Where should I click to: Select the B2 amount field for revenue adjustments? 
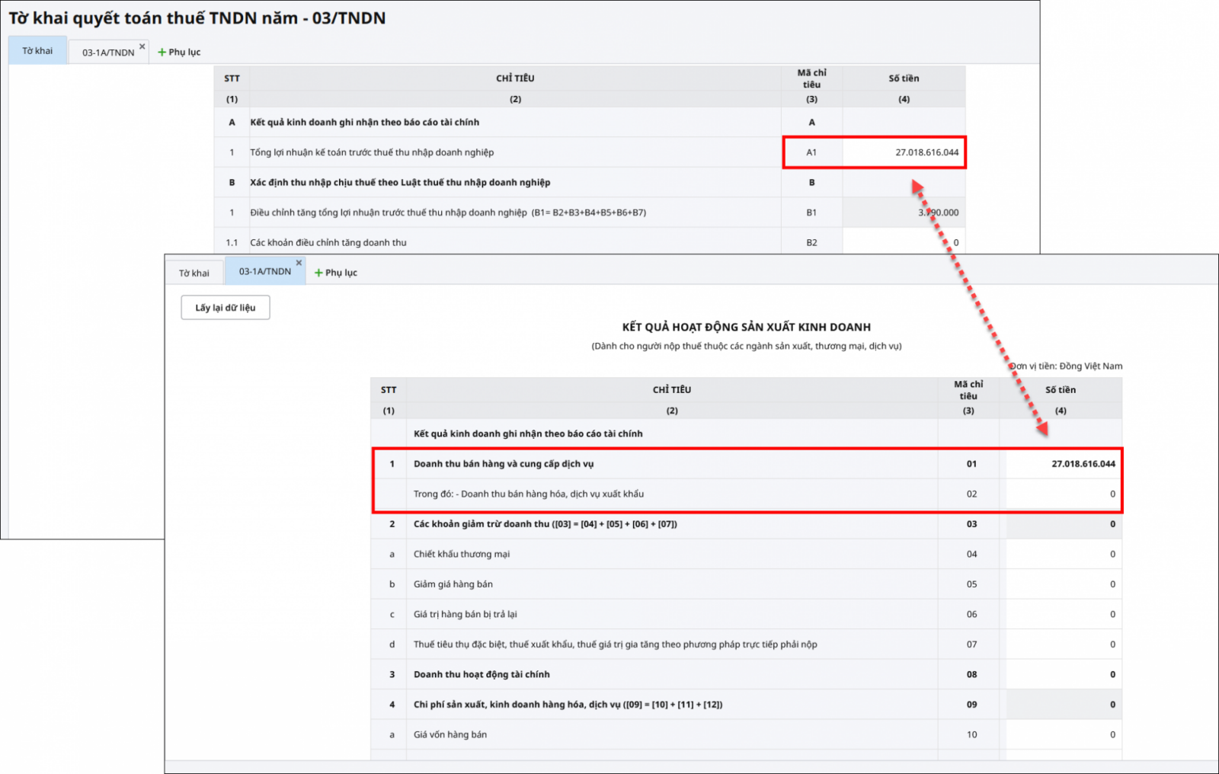(x=904, y=242)
